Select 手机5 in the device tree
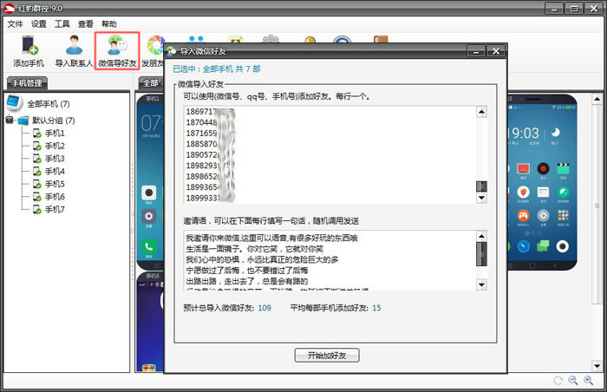Viewport: 607px width, 392px height. coord(55,184)
